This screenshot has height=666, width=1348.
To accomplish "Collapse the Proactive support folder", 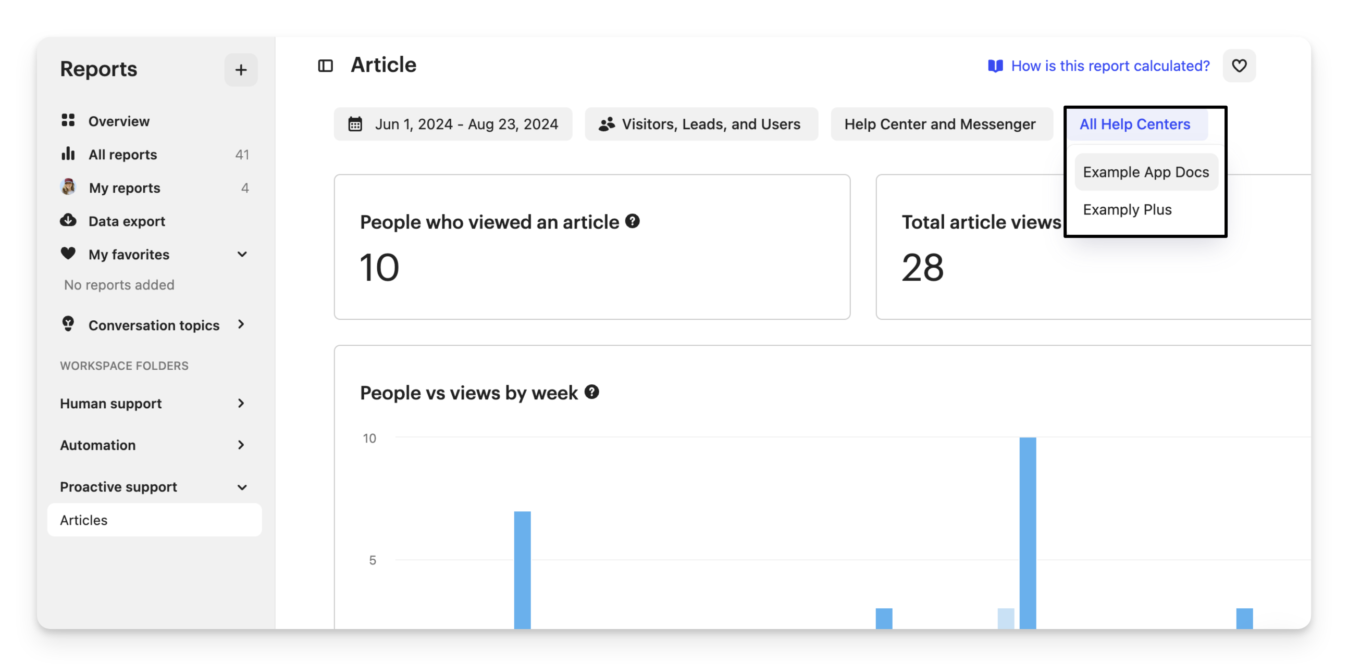I will click(x=242, y=487).
